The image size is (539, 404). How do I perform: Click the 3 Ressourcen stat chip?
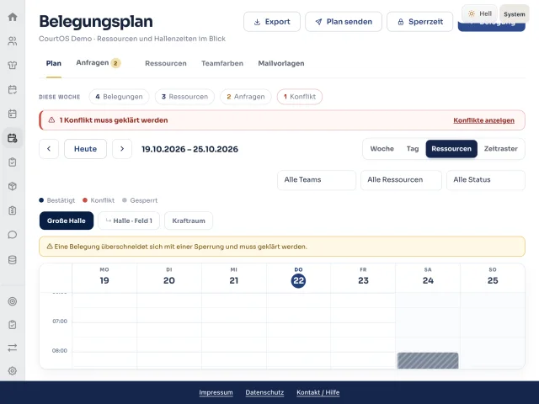pos(184,97)
